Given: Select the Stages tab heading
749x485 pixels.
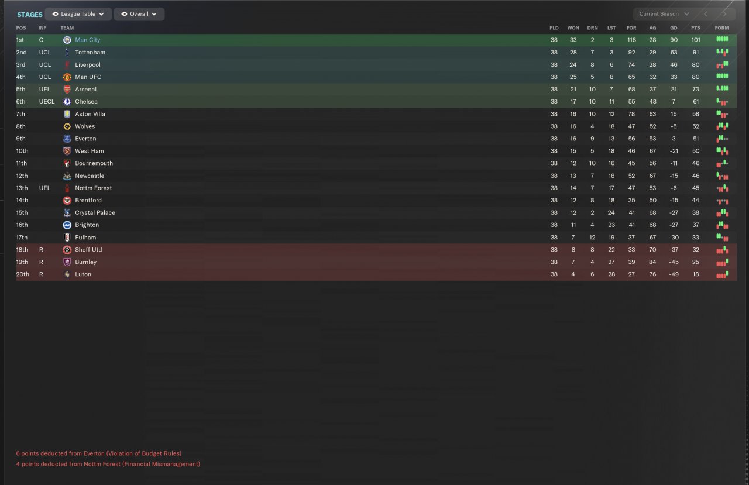Looking at the screenshot, I should click(x=30, y=15).
